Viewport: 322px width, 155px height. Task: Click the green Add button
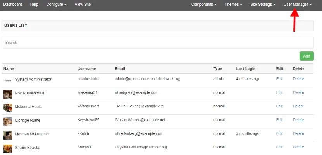pyautogui.click(x=306, y=56)
